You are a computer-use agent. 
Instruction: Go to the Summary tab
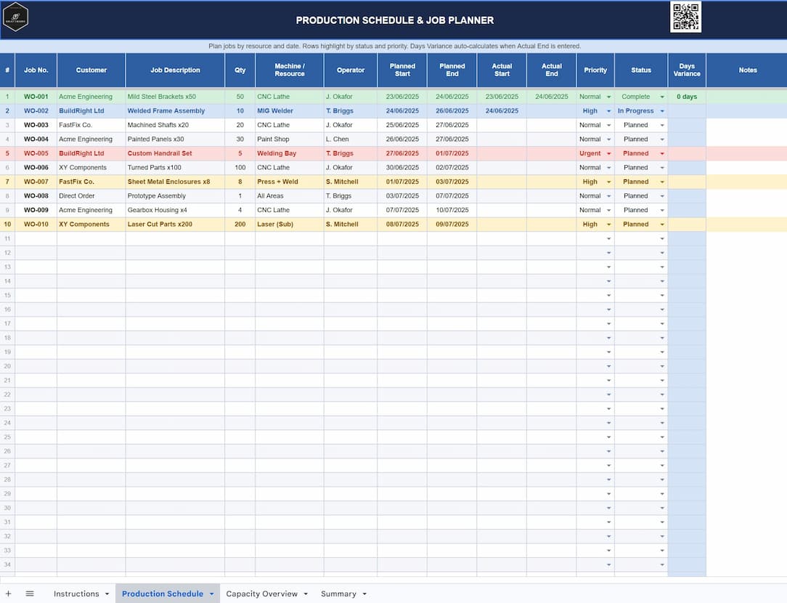(338, 594)
